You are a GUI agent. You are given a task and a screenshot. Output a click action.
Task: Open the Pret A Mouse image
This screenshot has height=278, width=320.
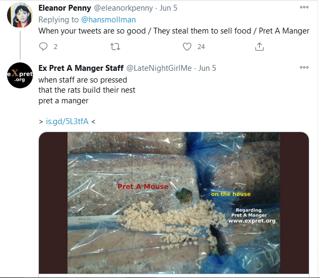174,202
